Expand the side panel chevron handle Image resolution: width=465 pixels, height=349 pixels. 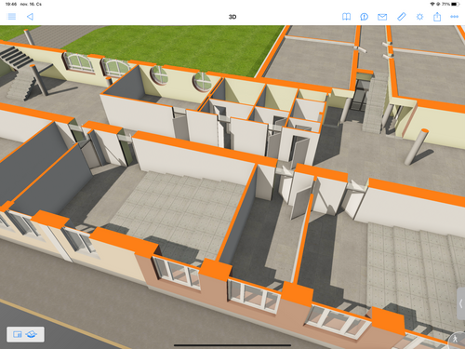coord(461,303)
